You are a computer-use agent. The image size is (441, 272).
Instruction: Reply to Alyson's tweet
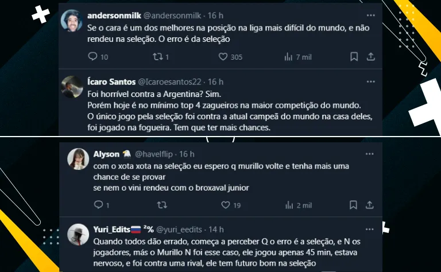pyautogui.click(x=97, y=205)
